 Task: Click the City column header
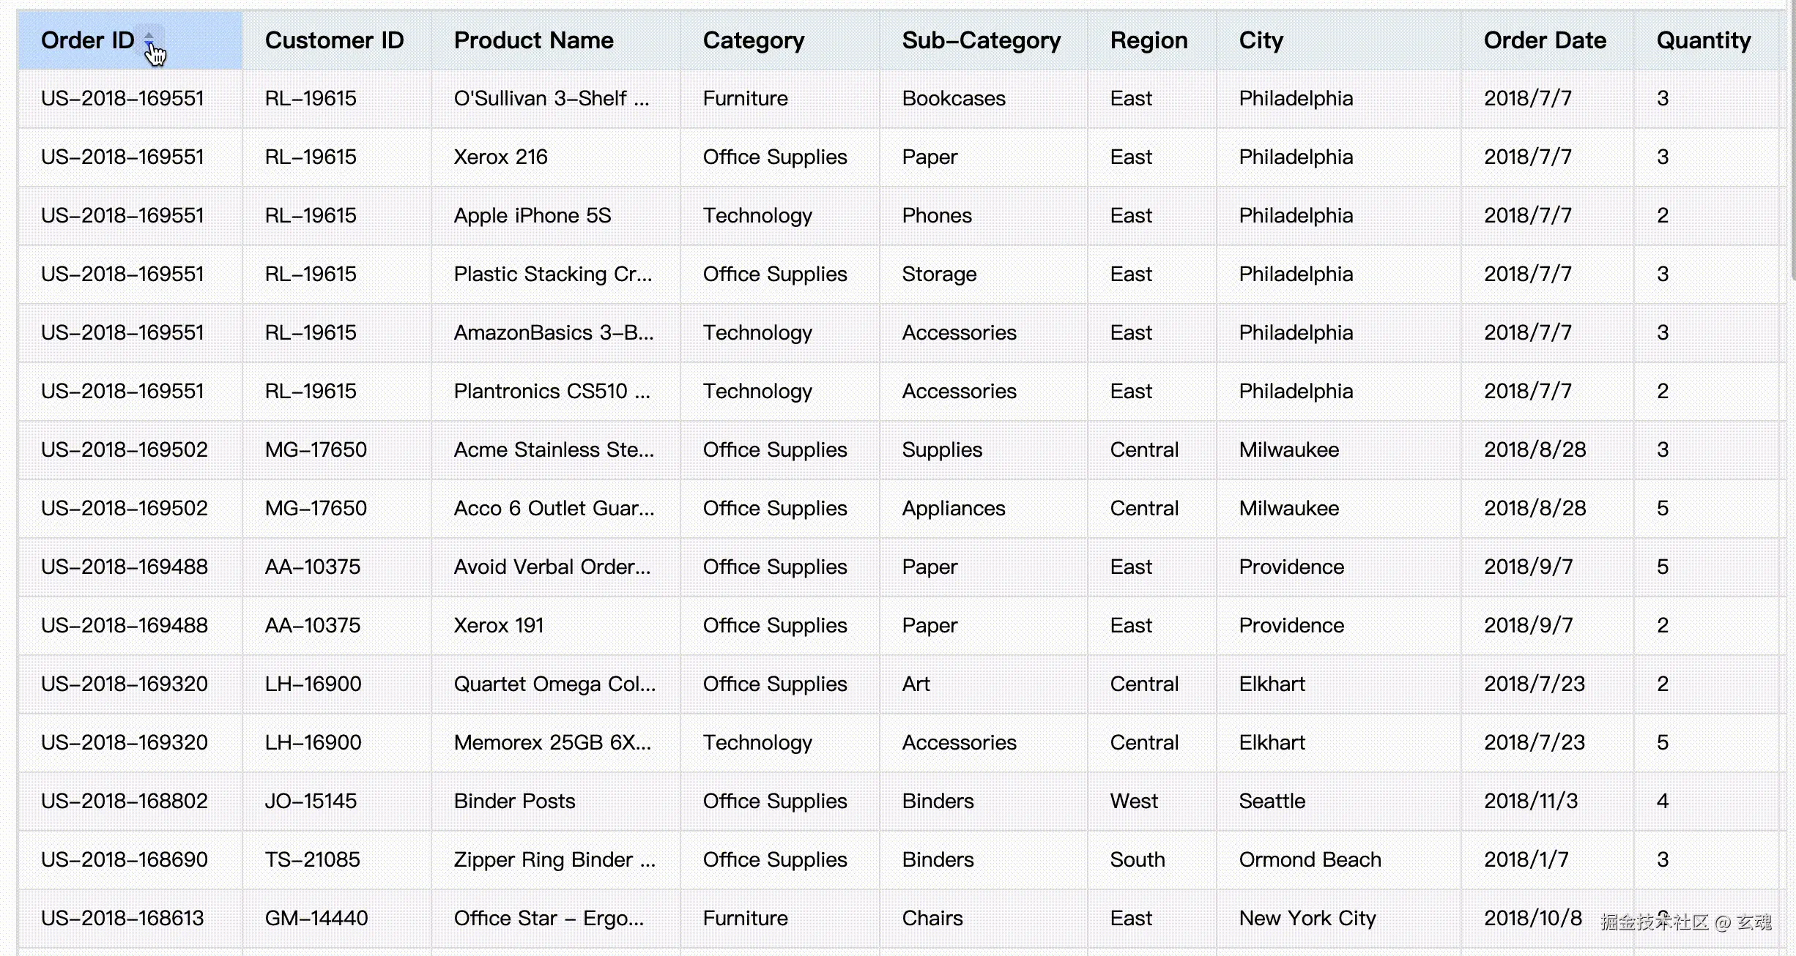click(1261, 40)
